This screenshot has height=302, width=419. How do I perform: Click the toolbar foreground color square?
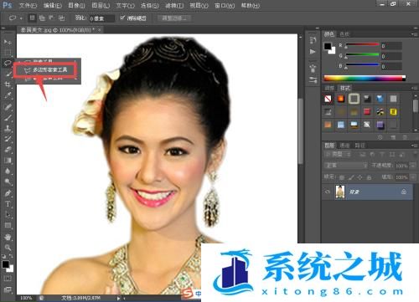5,264
